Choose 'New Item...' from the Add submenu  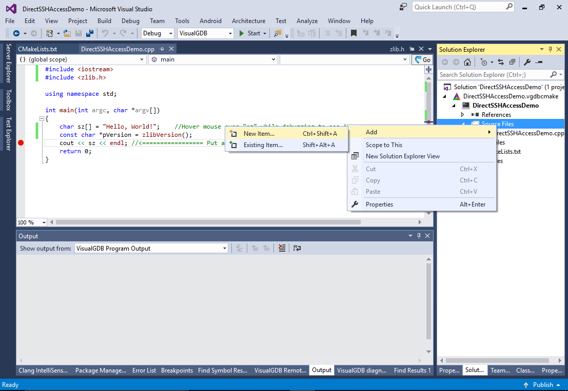pos(259,134)
